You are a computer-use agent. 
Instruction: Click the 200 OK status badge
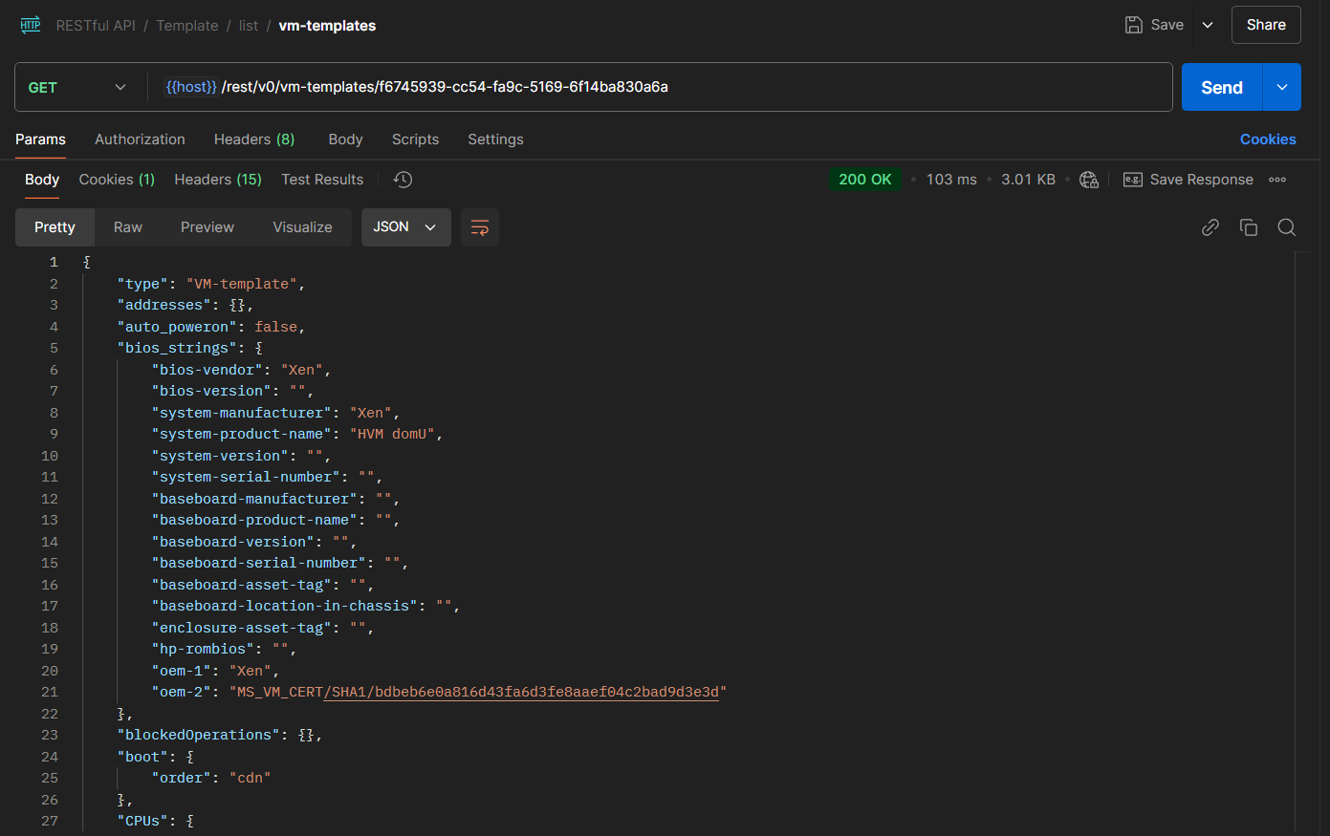click(x=865, y=180)
